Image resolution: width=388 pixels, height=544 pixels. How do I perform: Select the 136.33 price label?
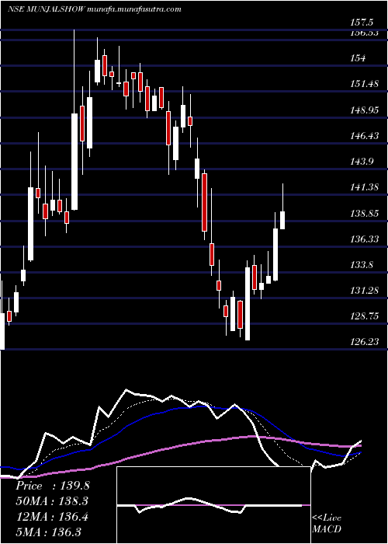click(364, 239)
